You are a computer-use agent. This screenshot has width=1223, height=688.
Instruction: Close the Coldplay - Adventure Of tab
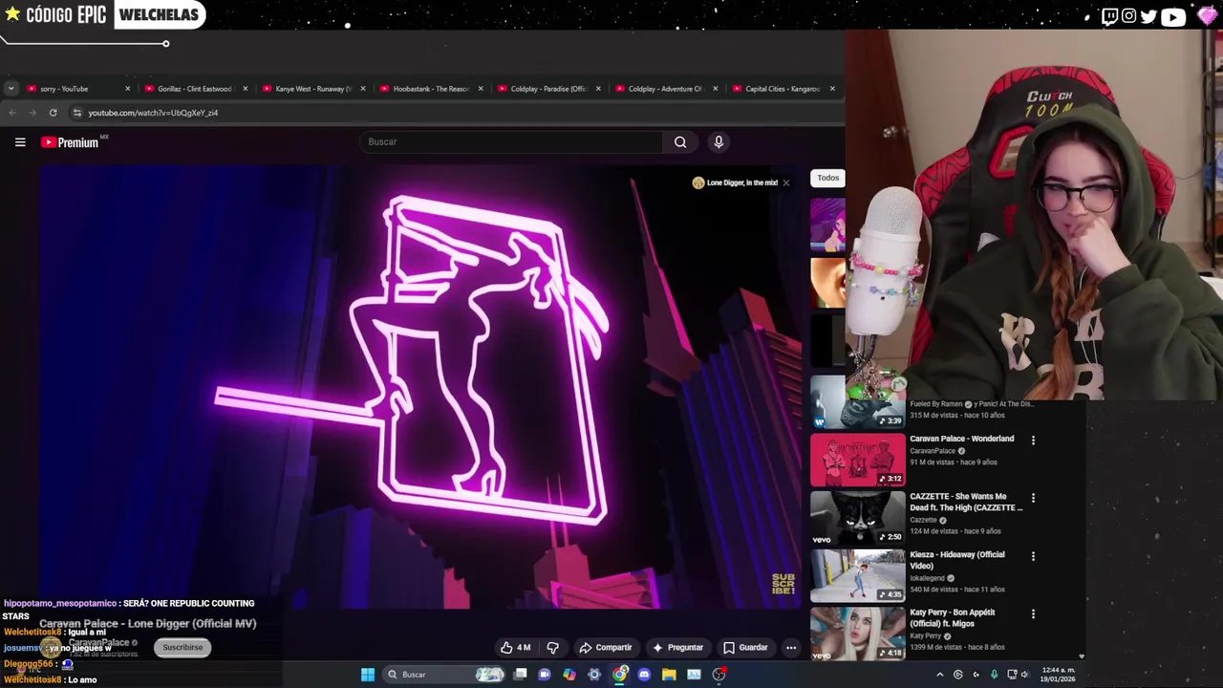point(715,89)
